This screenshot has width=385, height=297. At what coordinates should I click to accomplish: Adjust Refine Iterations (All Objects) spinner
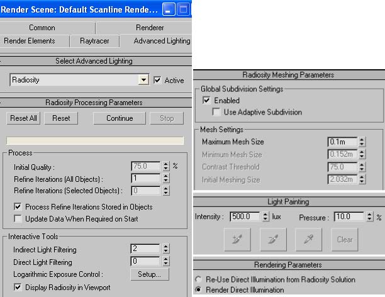(166, 178)
